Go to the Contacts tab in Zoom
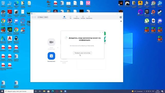The height and width of the screenshot is (93, 165). tap(83, 17)
